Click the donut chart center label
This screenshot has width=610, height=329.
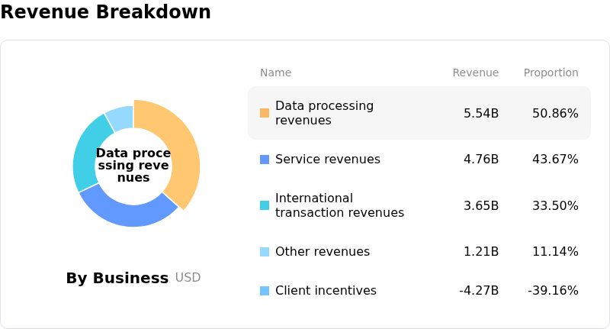pos(133,165)
